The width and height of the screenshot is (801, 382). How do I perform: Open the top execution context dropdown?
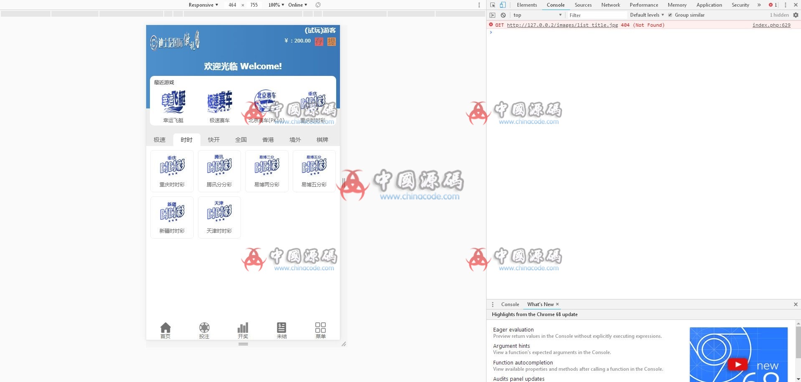click(537, 15)
